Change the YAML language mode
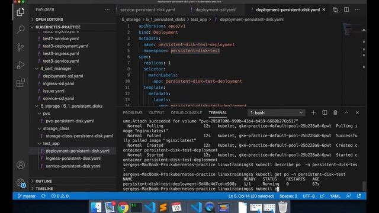This screenshot has width=379, height=213. pos(335,196)
